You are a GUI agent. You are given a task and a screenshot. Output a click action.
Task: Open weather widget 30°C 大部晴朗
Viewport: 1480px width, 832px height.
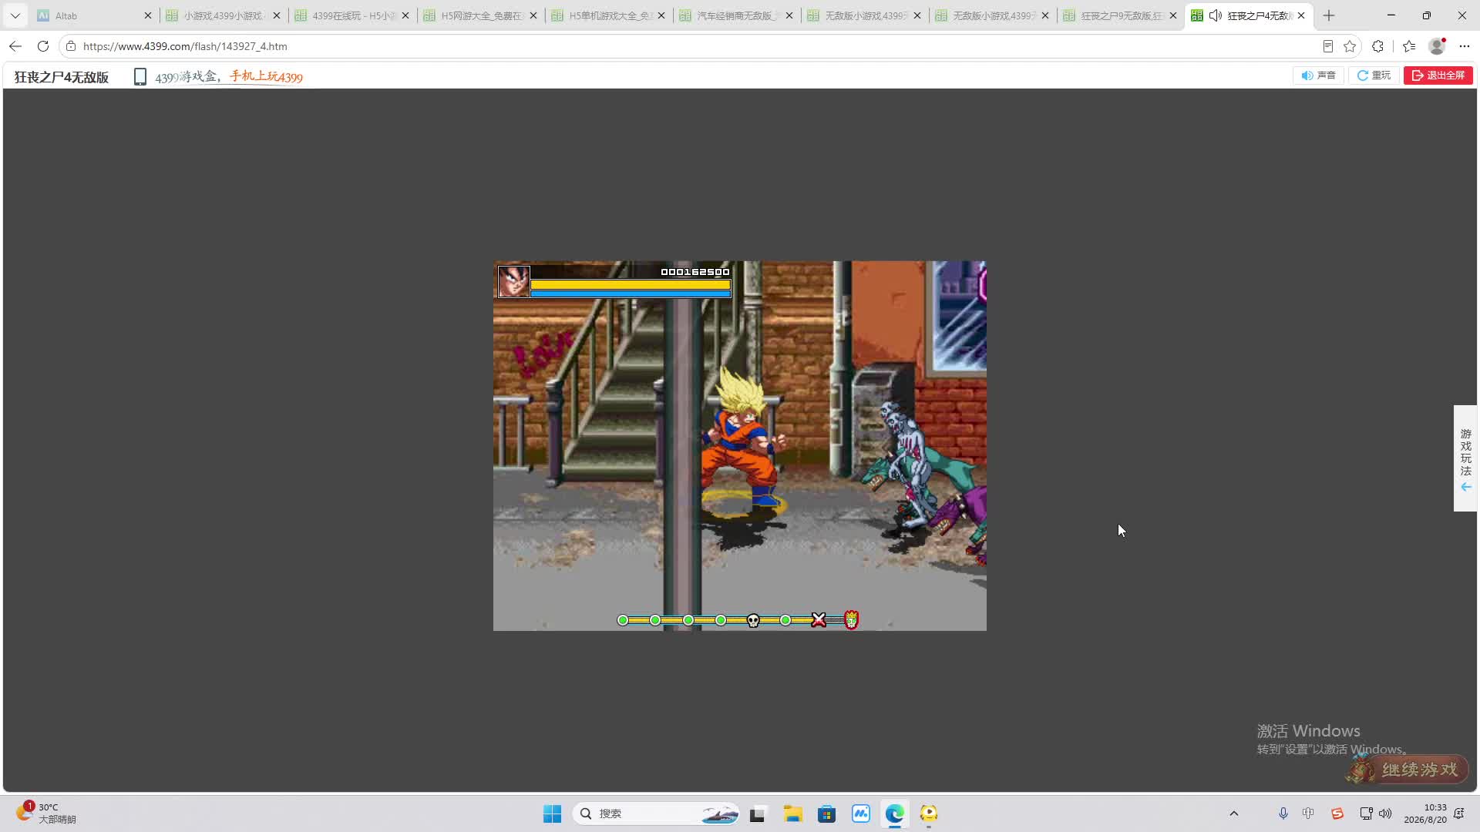46,814
